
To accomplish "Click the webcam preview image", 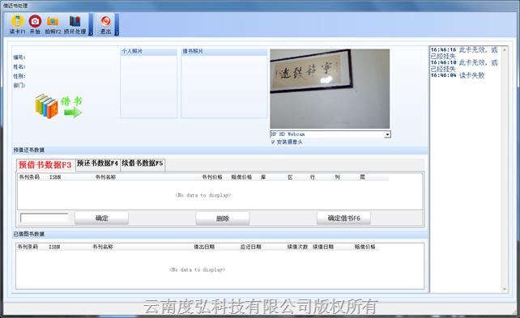I will (330, 89).
